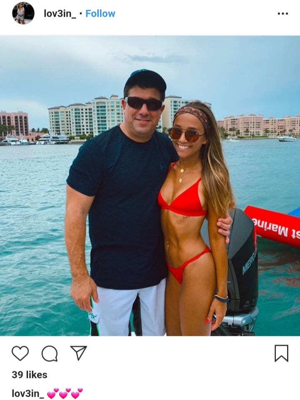Follow the lov3in_ account

click(100, 13)
